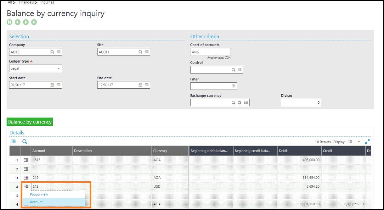Expand Details grid to full screen
This screenshot has width=384, height=210.
click(367, 142)
